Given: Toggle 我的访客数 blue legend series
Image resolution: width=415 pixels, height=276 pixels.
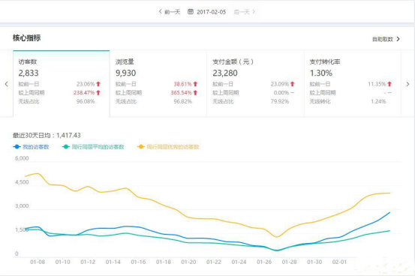Looking at the screenshot, I should [31, 146].
